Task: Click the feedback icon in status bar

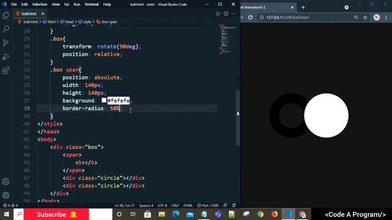Action: [225, 205]
